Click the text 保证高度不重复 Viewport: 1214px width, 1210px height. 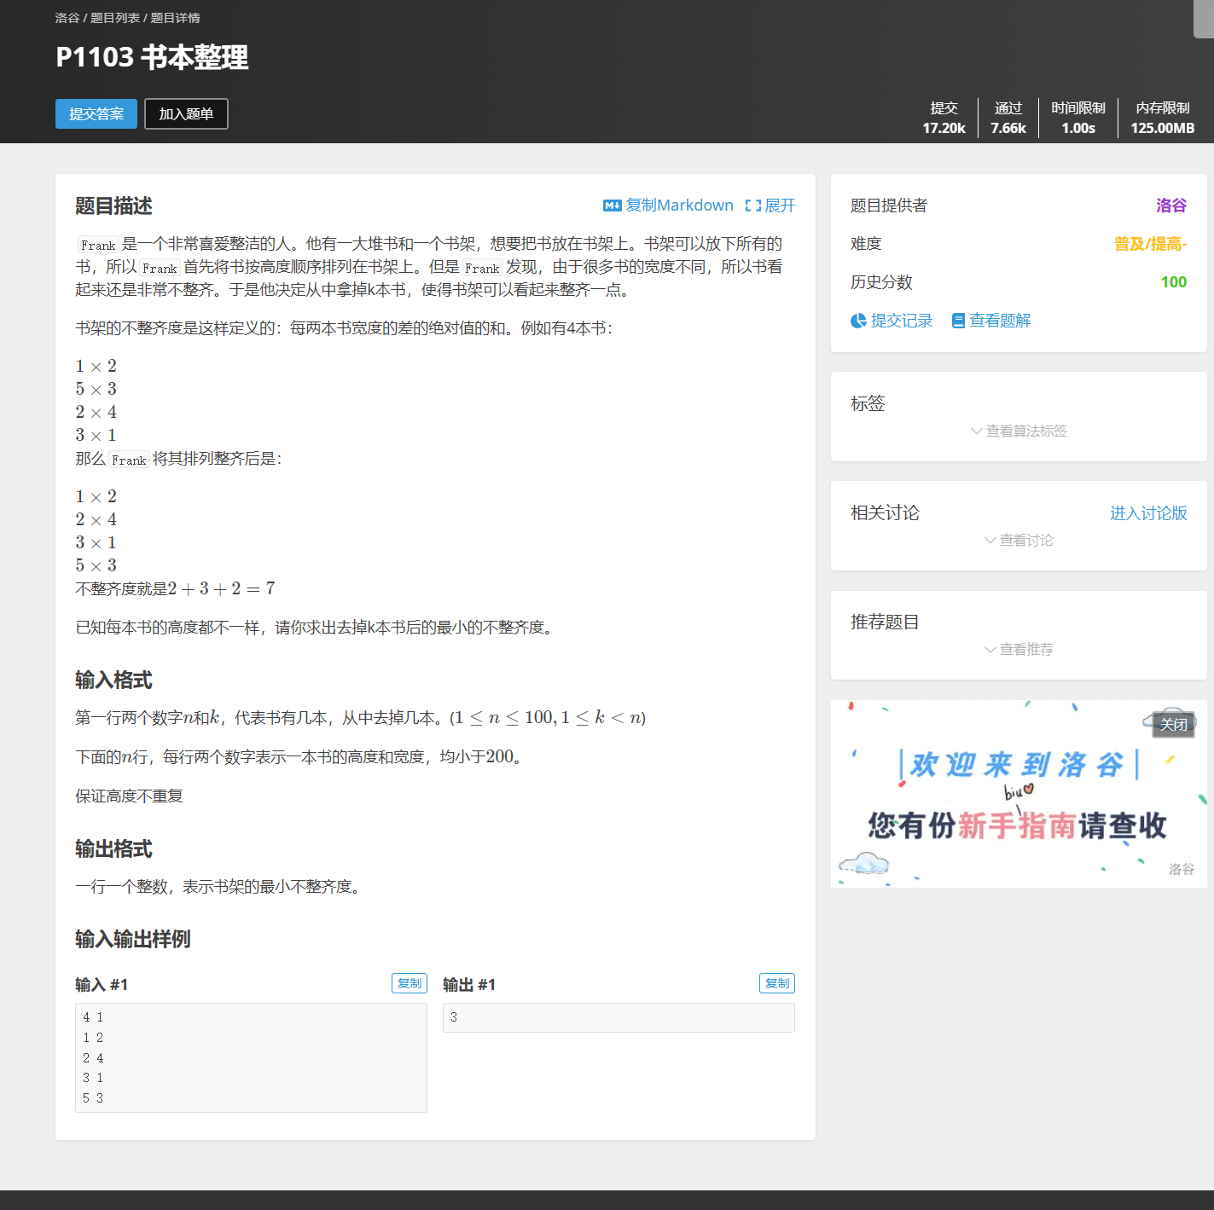tap(129, 796)
